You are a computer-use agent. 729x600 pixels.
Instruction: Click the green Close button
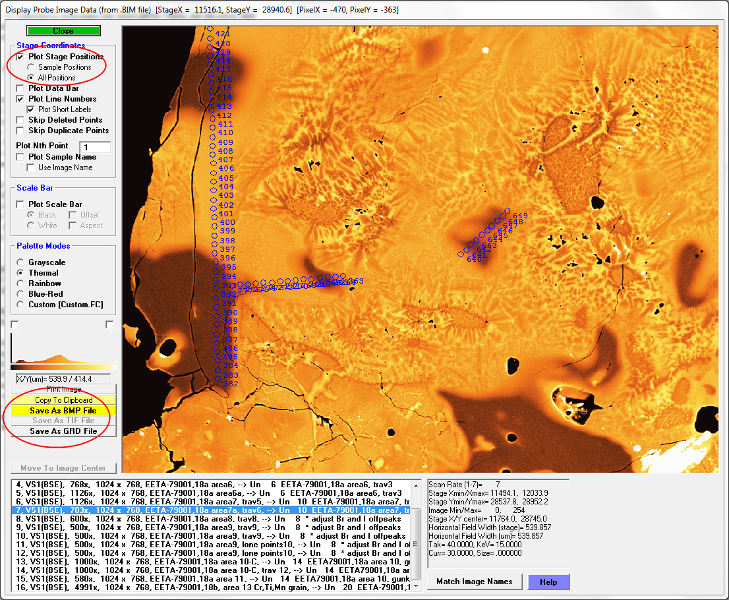[63, 31]
